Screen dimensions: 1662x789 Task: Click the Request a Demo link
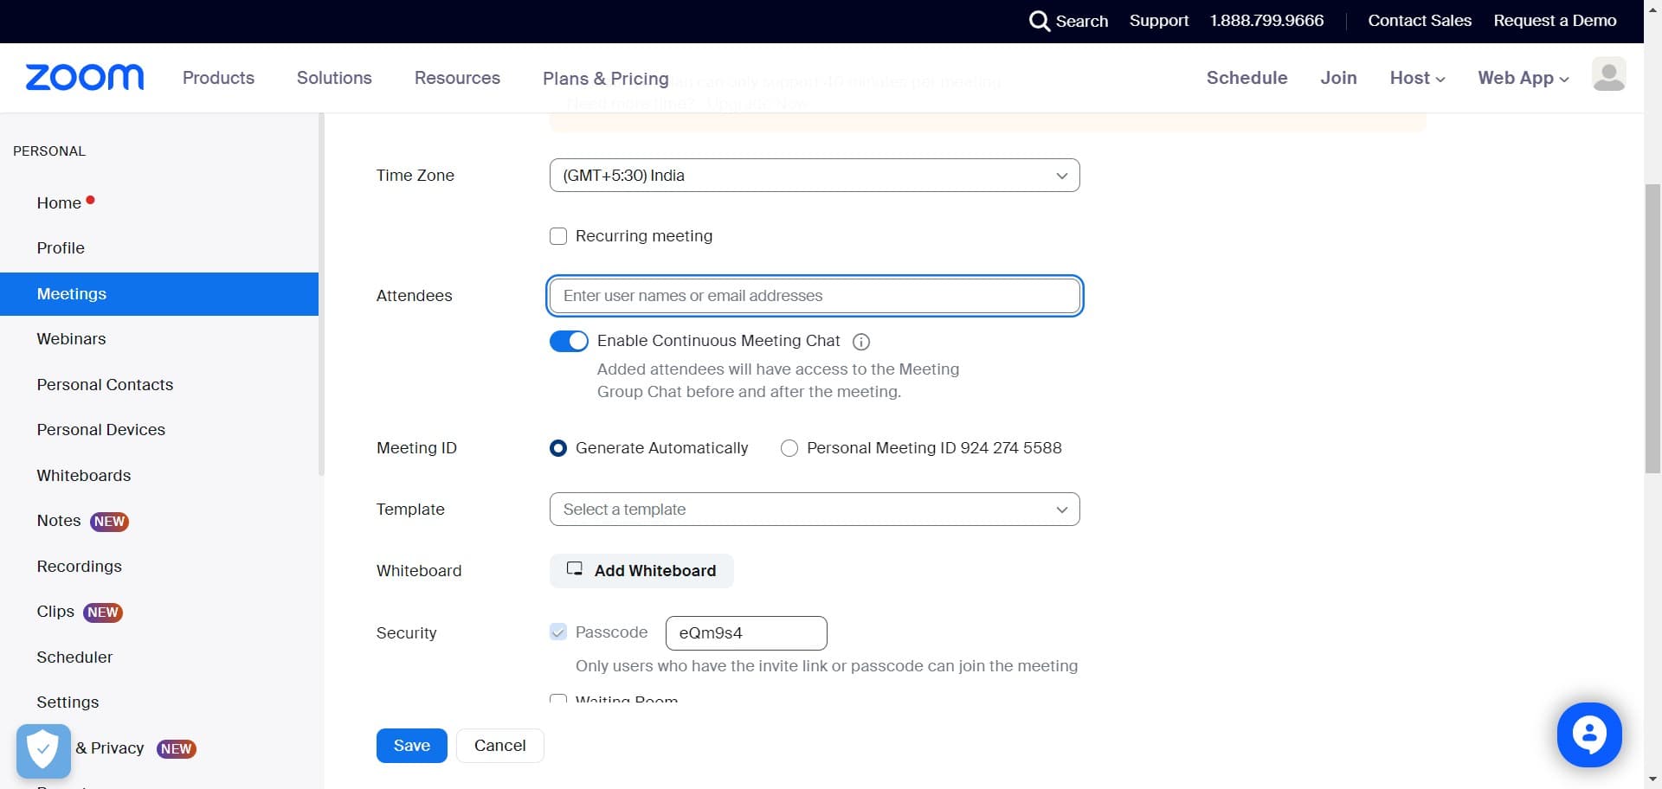[1555, 20]
